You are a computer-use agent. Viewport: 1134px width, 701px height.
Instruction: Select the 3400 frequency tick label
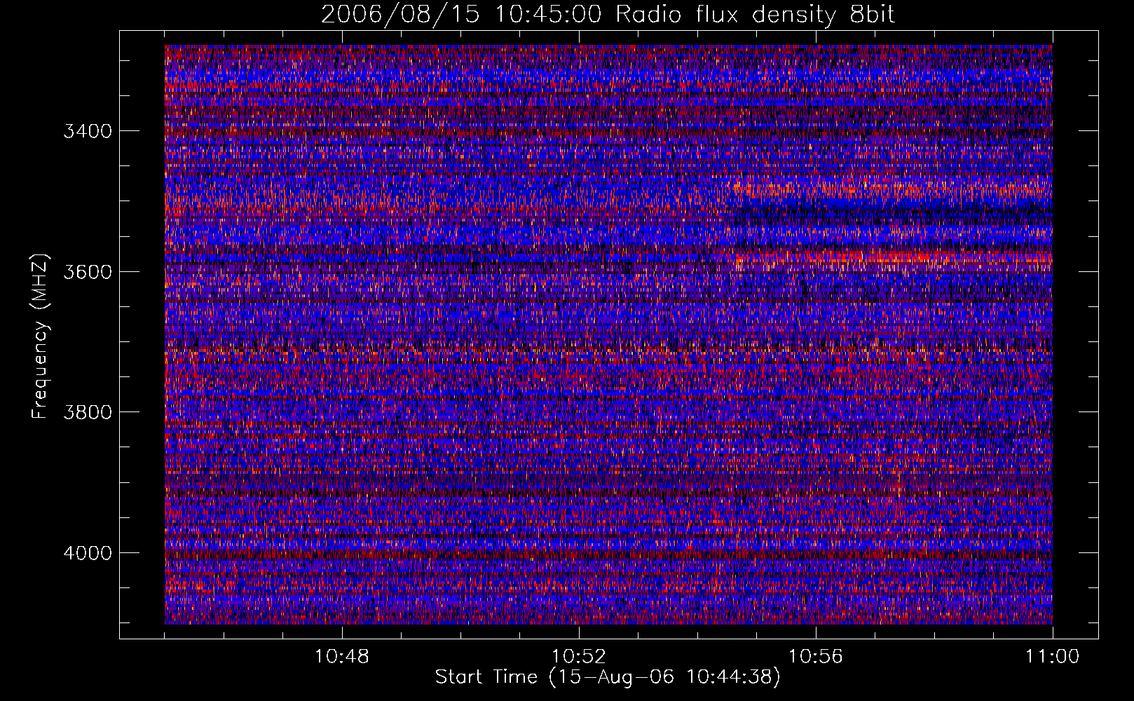(88, 131)
